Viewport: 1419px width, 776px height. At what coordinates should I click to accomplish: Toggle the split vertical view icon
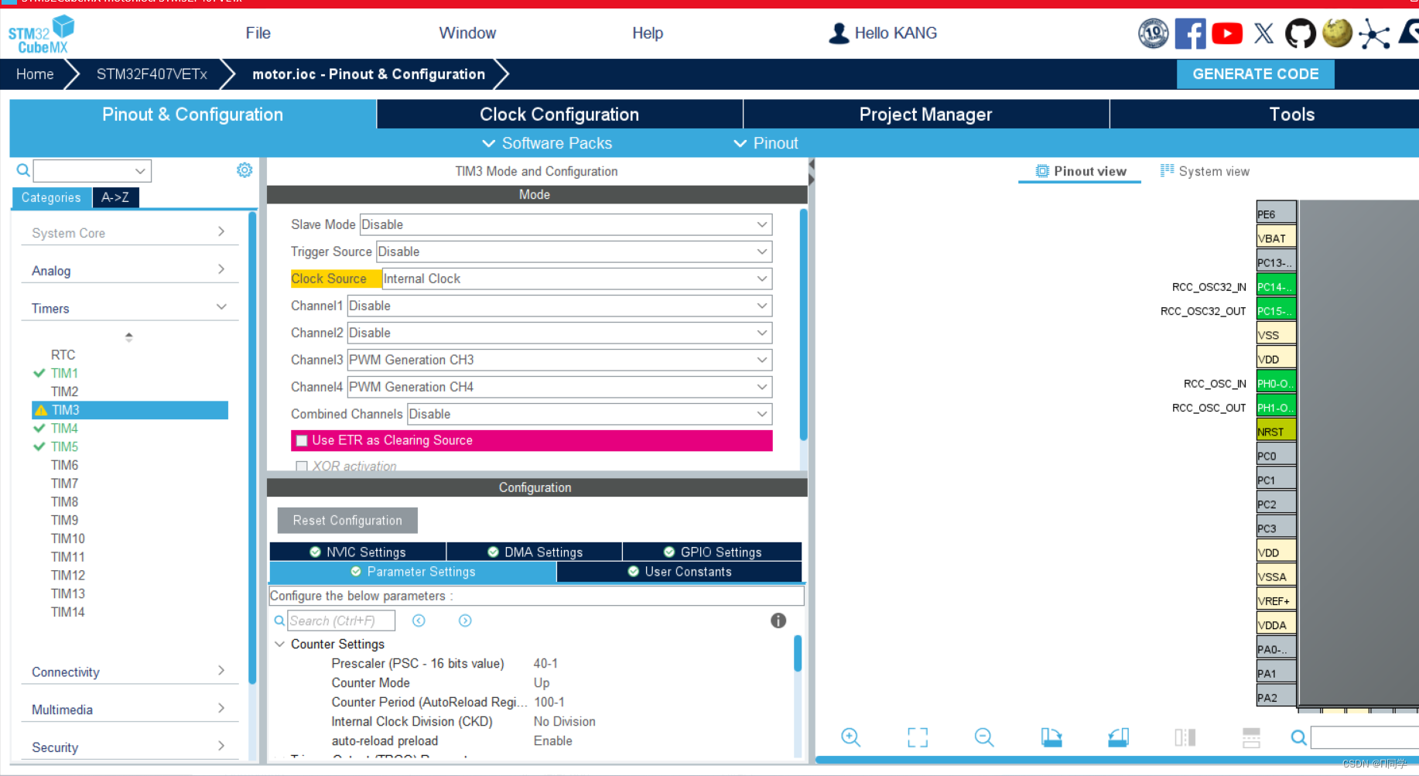(1185, 737)
